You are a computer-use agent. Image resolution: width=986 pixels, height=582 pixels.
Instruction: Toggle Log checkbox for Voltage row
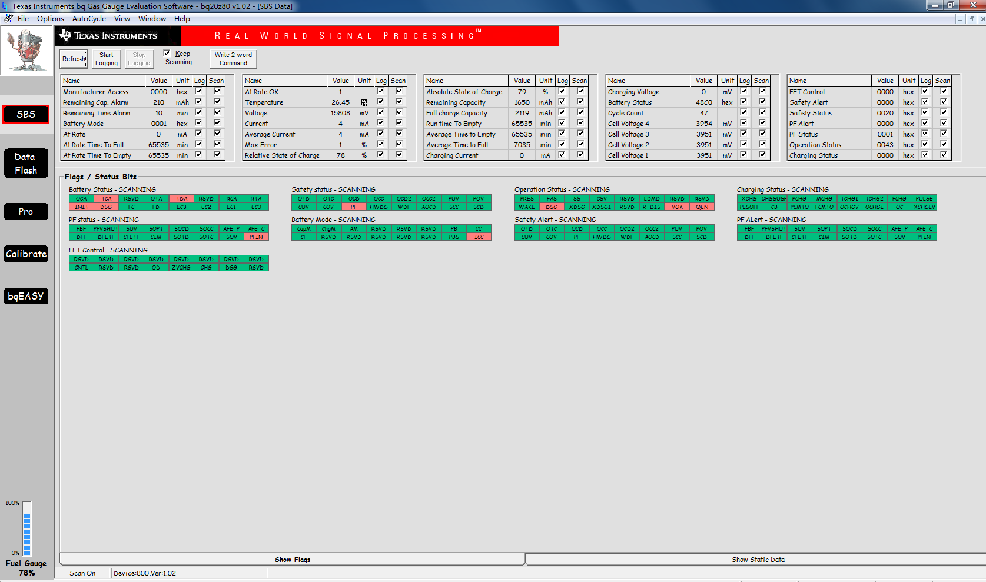tap(380, 112)
